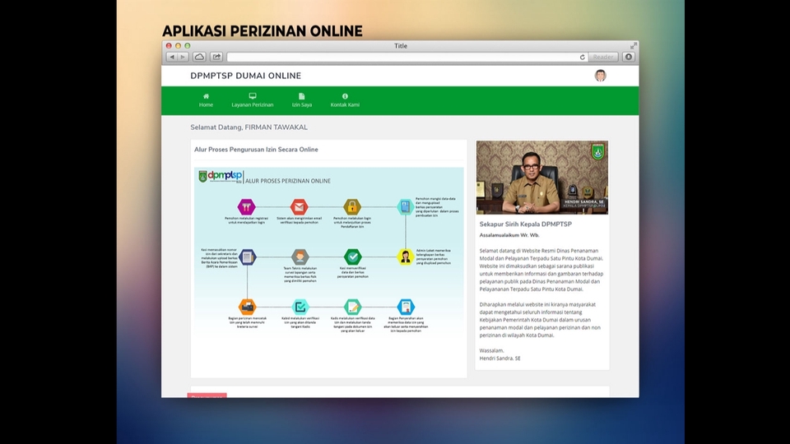Click the green Kadis signature hexagon icon
790x444 pixels.
(x=353, y=307)
